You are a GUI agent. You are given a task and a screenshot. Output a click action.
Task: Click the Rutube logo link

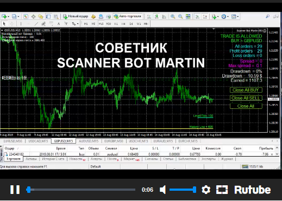[253, 190]
